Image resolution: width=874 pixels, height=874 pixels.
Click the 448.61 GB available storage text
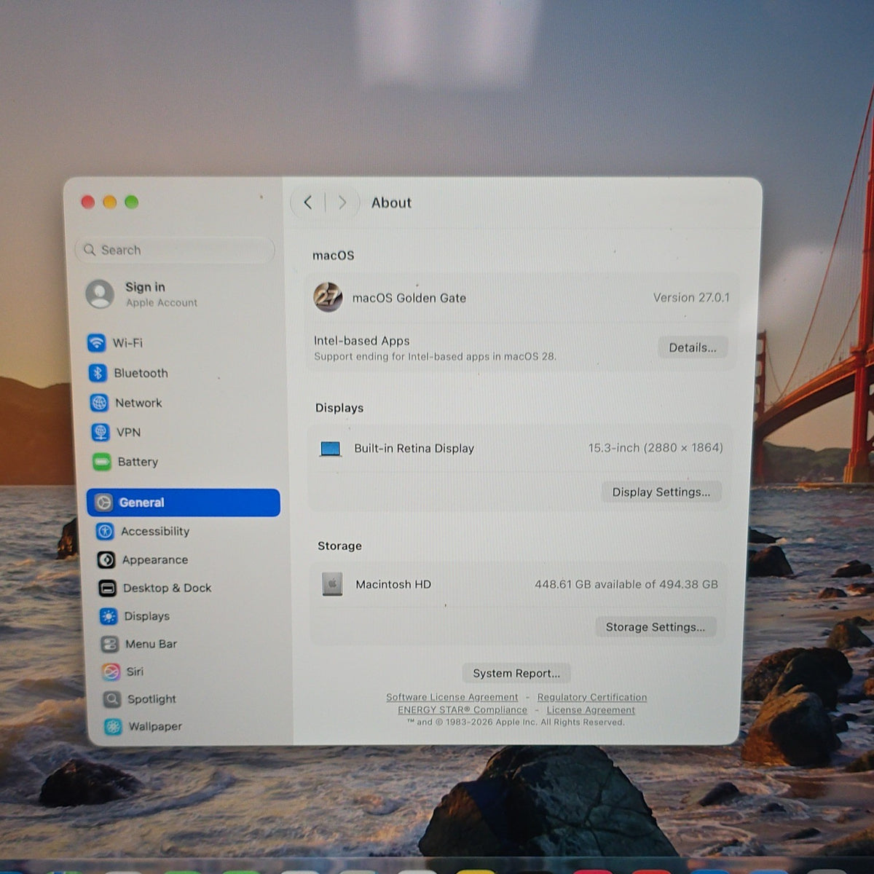[x=626, y=584]
